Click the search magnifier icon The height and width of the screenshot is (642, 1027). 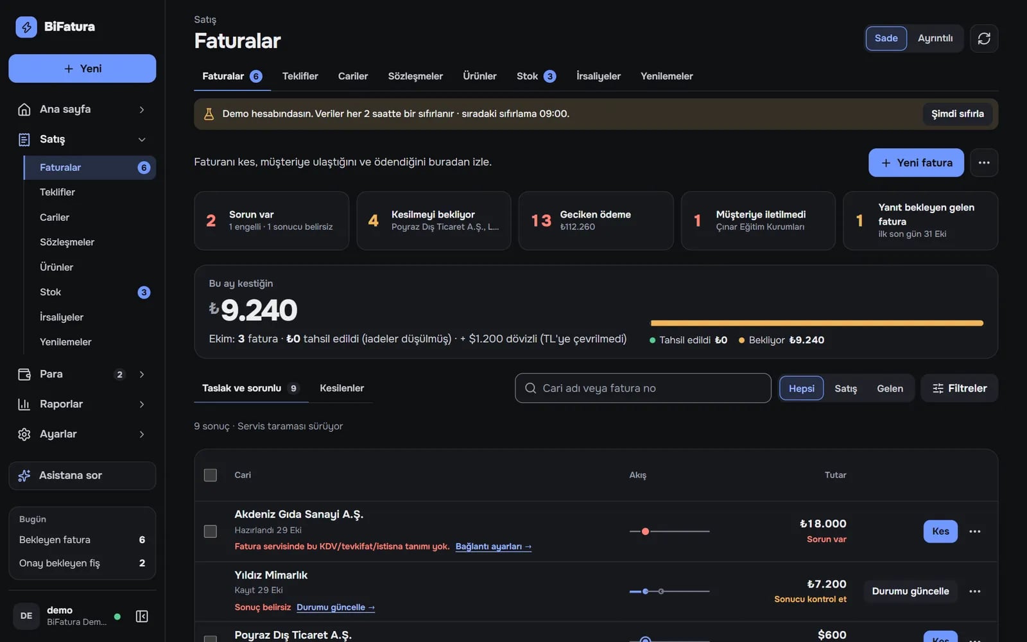point(531,388)
